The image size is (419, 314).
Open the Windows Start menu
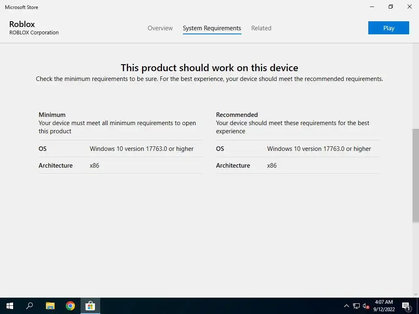click(x=10, y=306)
